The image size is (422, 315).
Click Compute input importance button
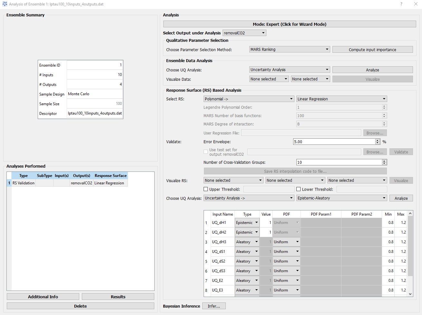(372, 50)
